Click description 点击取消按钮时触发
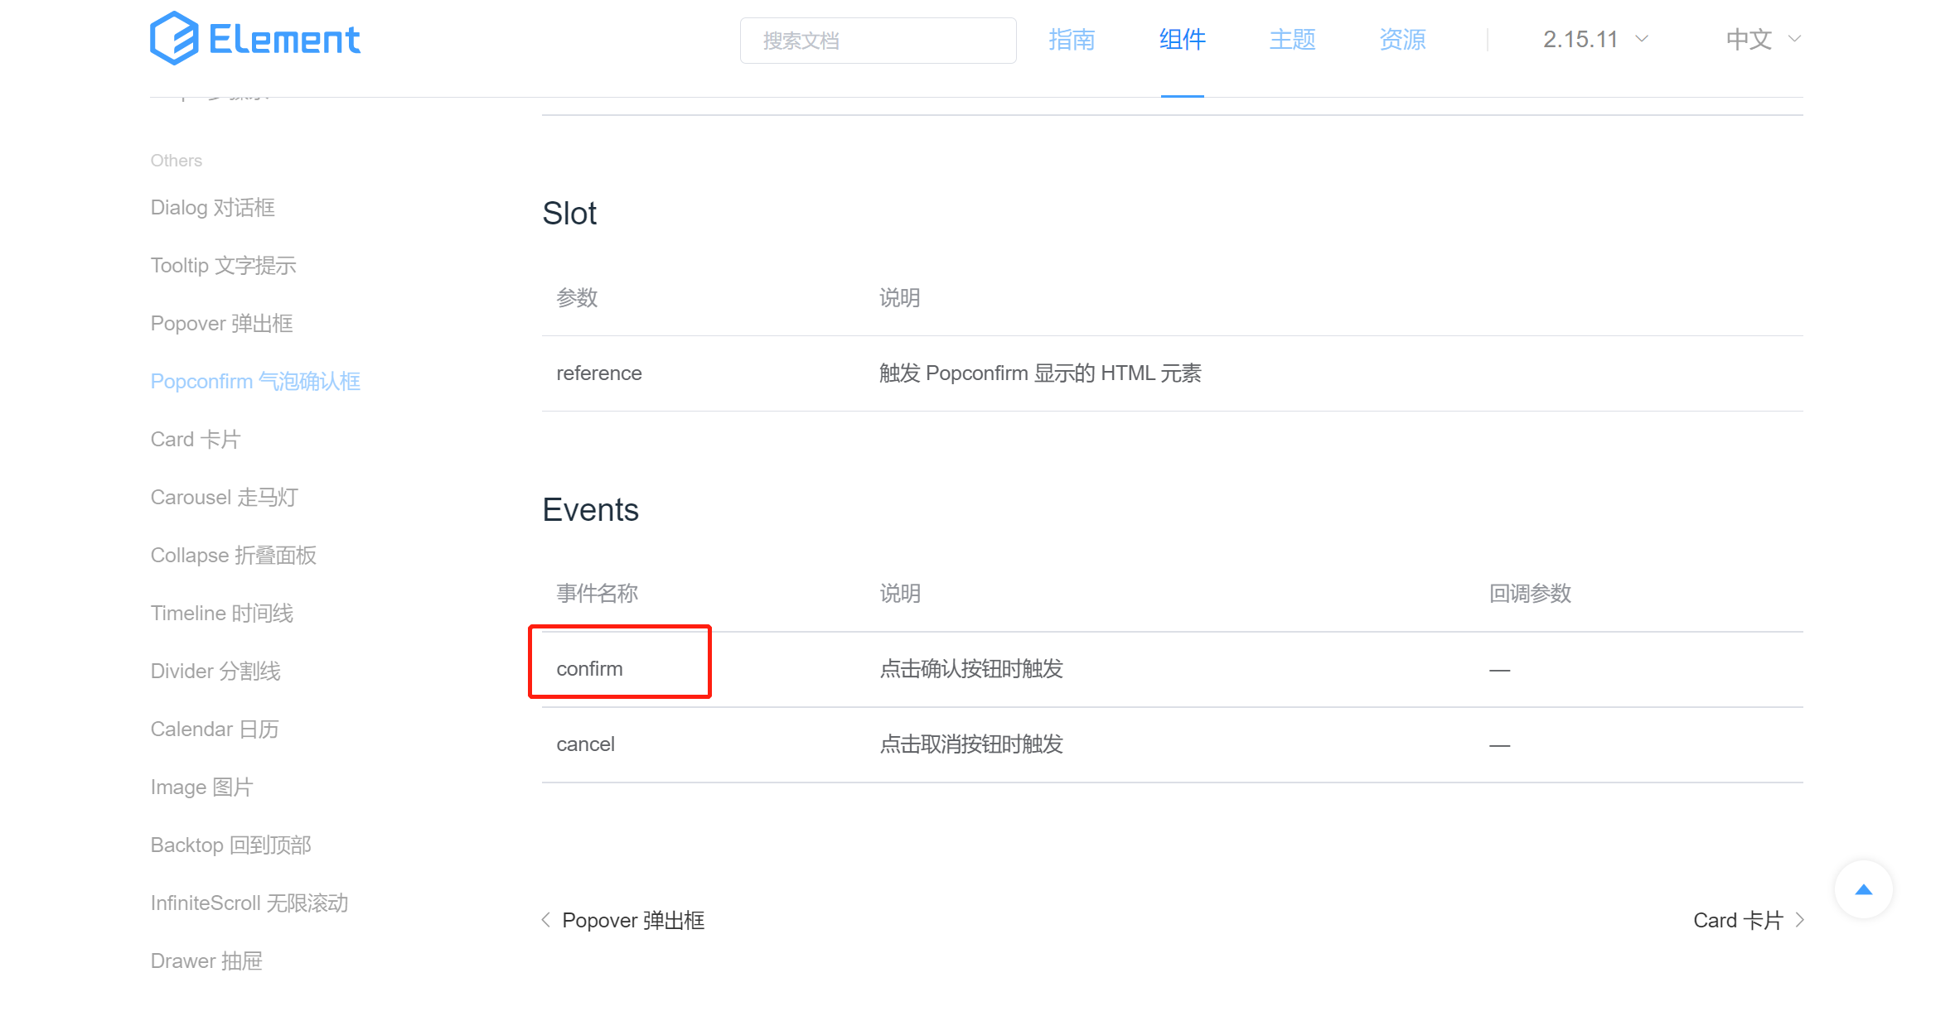 click(x=971, y=744)
